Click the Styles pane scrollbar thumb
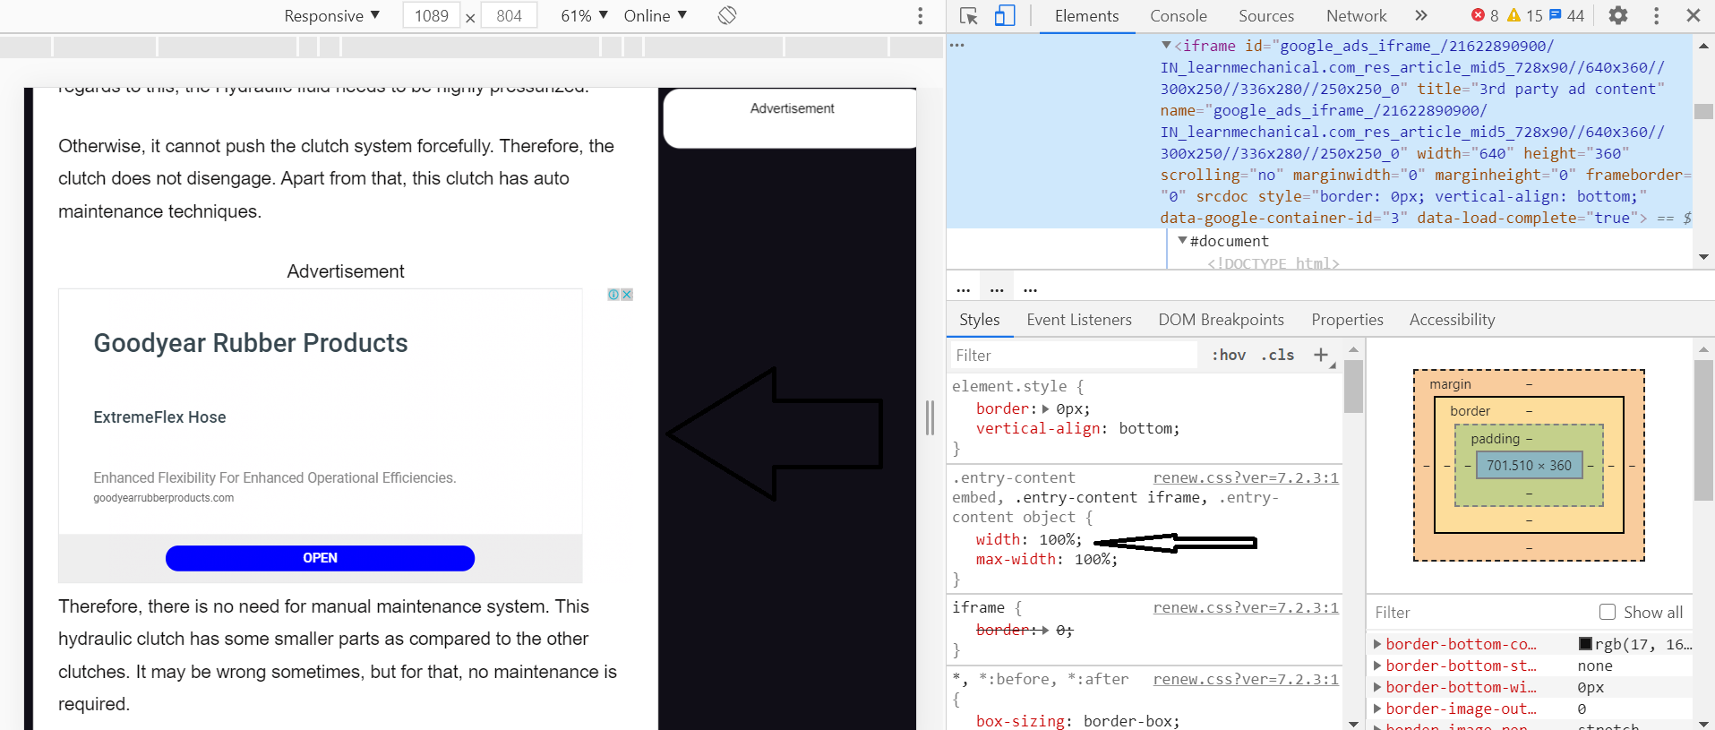The width and height of the screenshot is (1715, 730). [x=1352, y=386]
